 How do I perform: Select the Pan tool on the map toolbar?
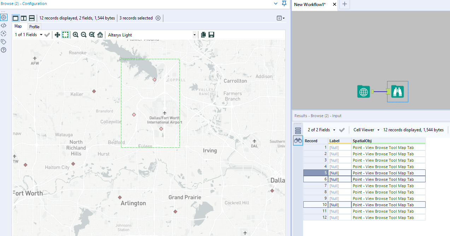57,34
